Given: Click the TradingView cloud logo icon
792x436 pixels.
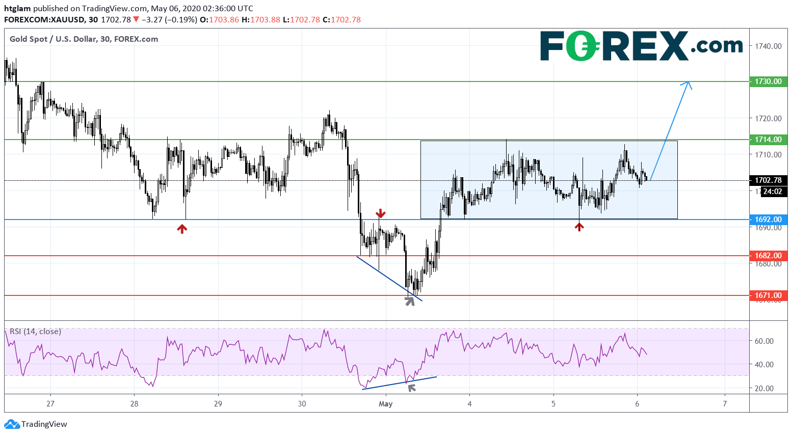Looking at the screenshot, I should (x=12, y=424).
